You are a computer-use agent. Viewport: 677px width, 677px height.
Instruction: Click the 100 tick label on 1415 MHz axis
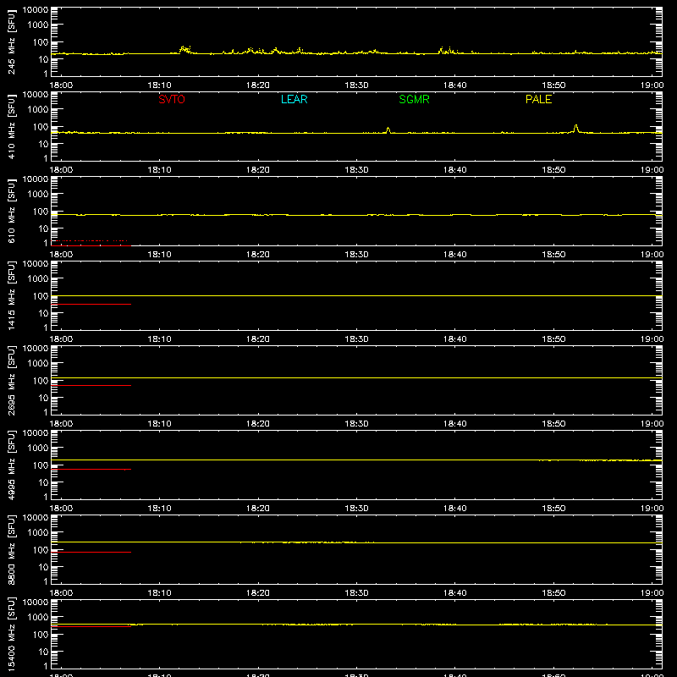tap(41, 296)
